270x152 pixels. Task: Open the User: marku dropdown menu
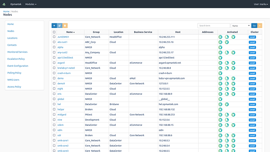[261, 4]
